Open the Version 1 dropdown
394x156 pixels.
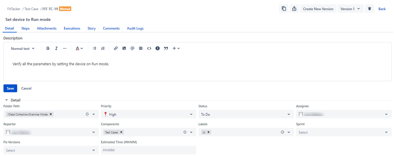tap(351, 9)
